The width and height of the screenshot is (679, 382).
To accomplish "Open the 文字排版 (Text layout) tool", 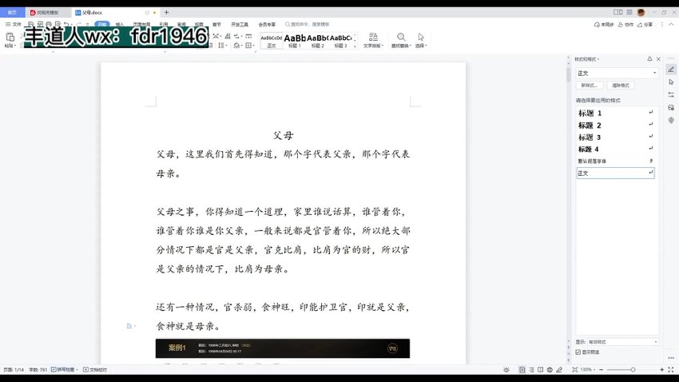I will tap(373, 40).
